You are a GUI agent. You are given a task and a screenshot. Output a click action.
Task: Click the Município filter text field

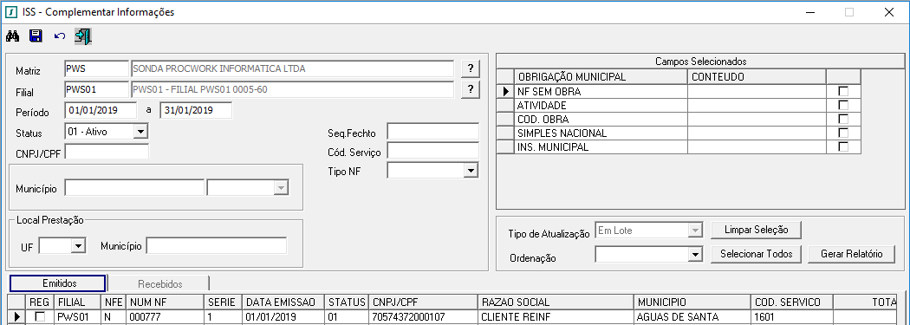(134, 188)
